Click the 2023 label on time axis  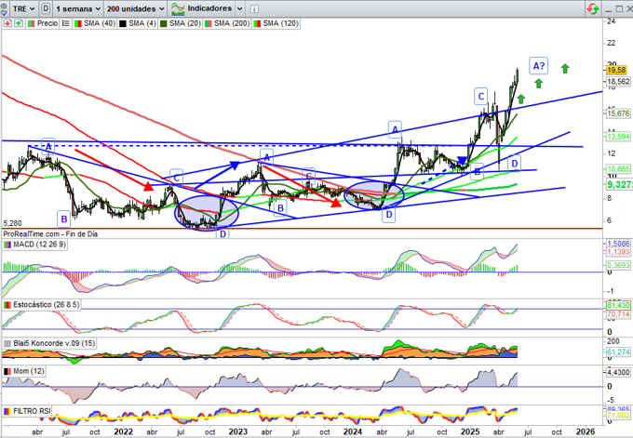237,431
